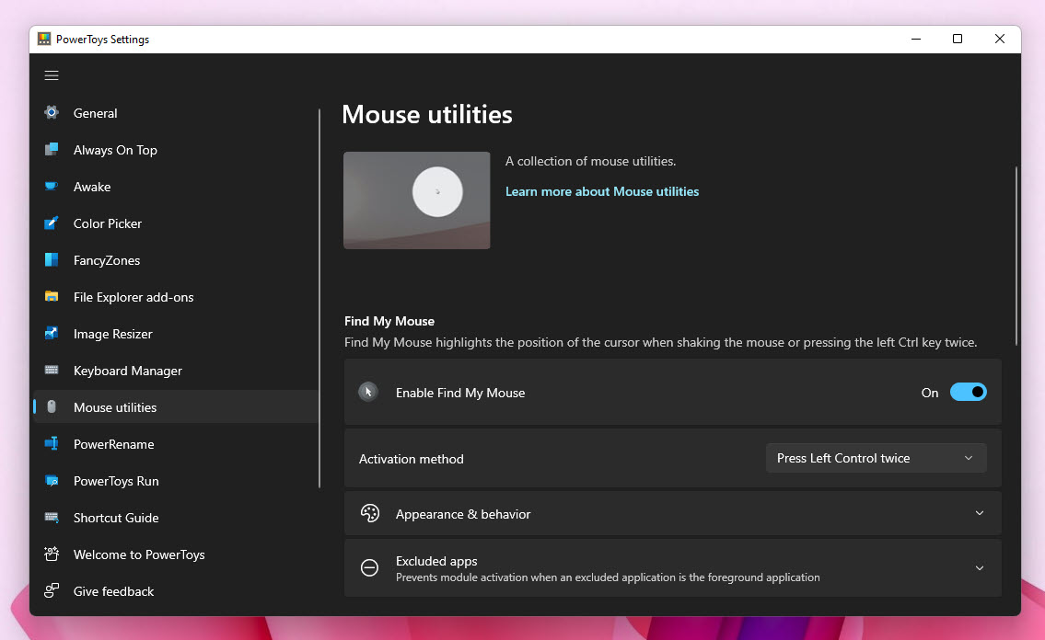The image size is (1045, 640).
Task: Open Color Picker settings
Action: pos(176,223)
